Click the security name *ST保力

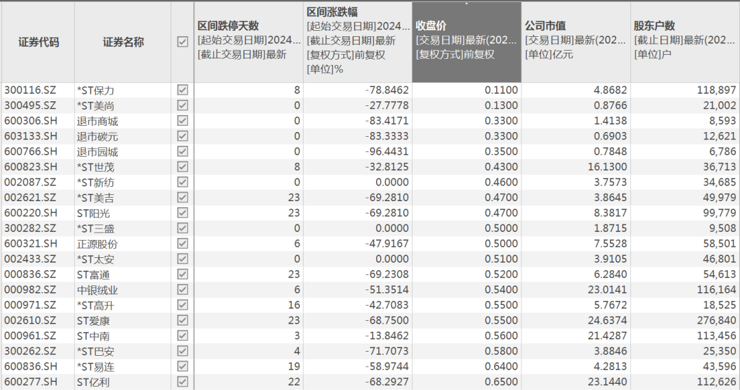96,90
